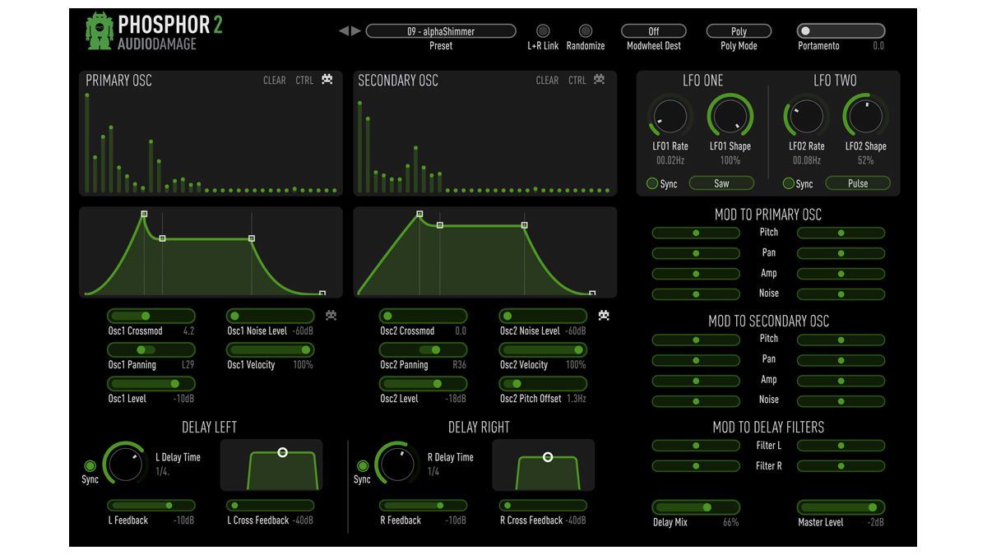Viewport: 987px width, 555px height.
Task: Click the Randomize button
Action: click(x=586, y=30)
